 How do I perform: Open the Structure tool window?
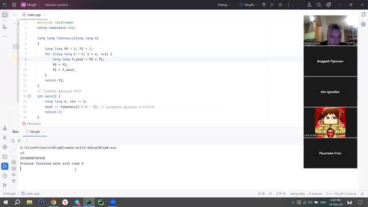(5, 27)
